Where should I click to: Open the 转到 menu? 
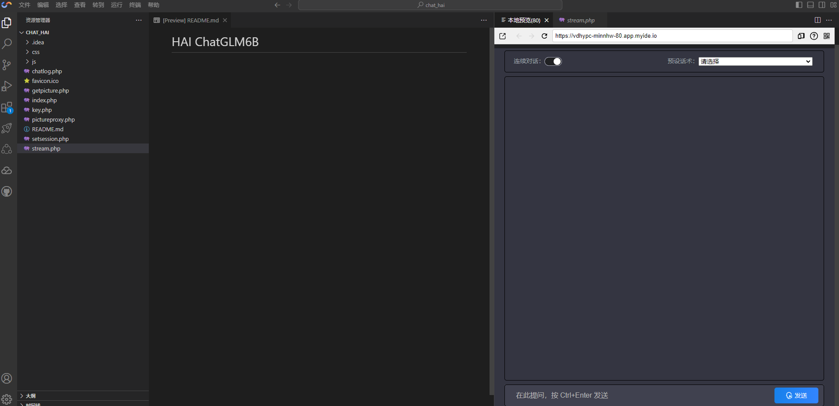(x=98, y=5)
